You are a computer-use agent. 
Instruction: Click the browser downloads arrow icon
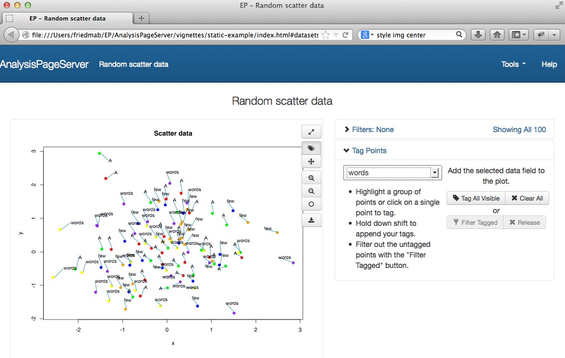pyautogui.click(x=478, y=35)
